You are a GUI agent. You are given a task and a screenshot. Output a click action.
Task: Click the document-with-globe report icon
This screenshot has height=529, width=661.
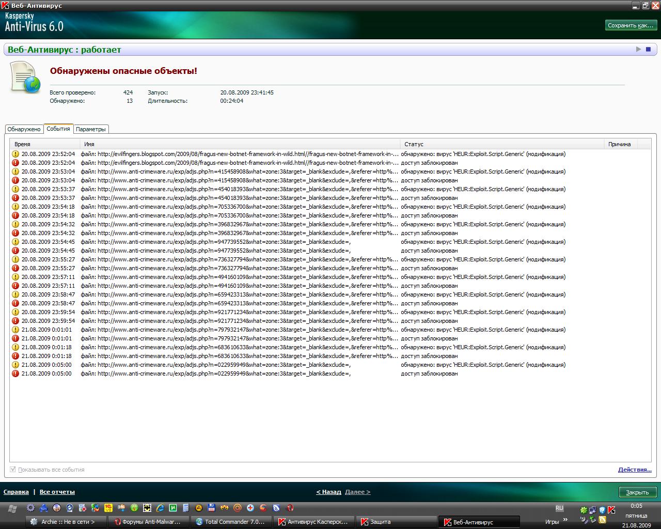click(25, 77)
